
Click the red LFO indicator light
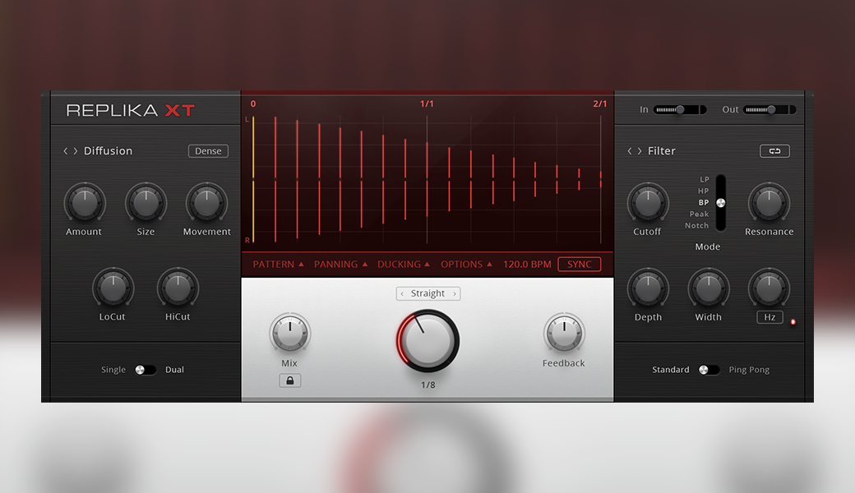coord(793,322)
